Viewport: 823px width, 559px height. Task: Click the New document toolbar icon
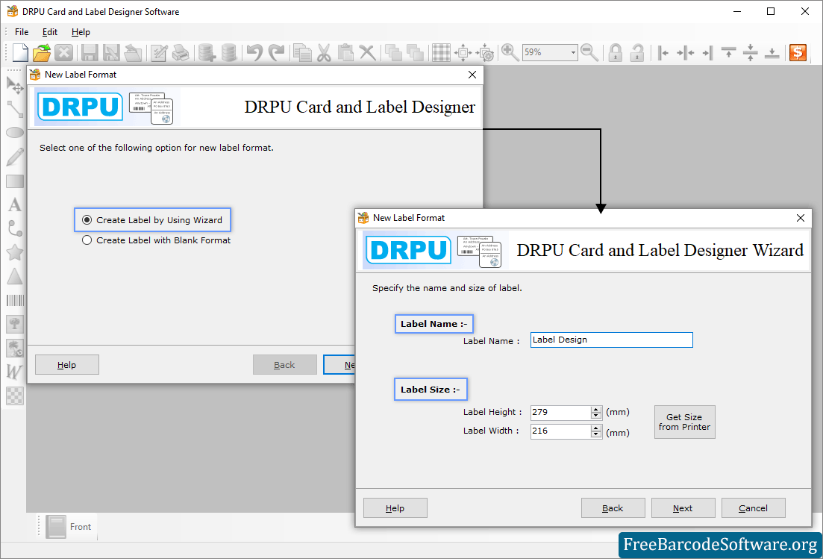pos(20,52)
